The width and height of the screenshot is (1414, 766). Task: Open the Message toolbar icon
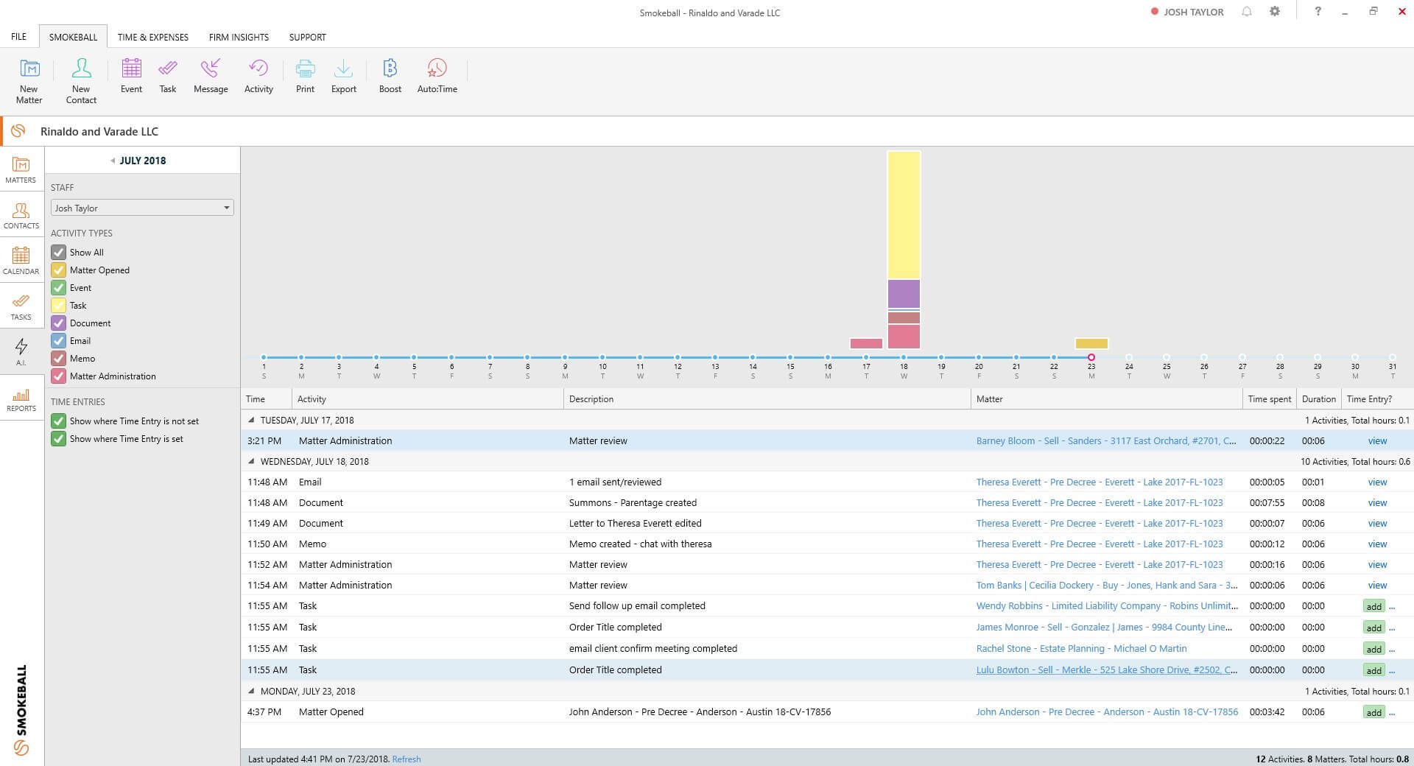click(211, 76)
